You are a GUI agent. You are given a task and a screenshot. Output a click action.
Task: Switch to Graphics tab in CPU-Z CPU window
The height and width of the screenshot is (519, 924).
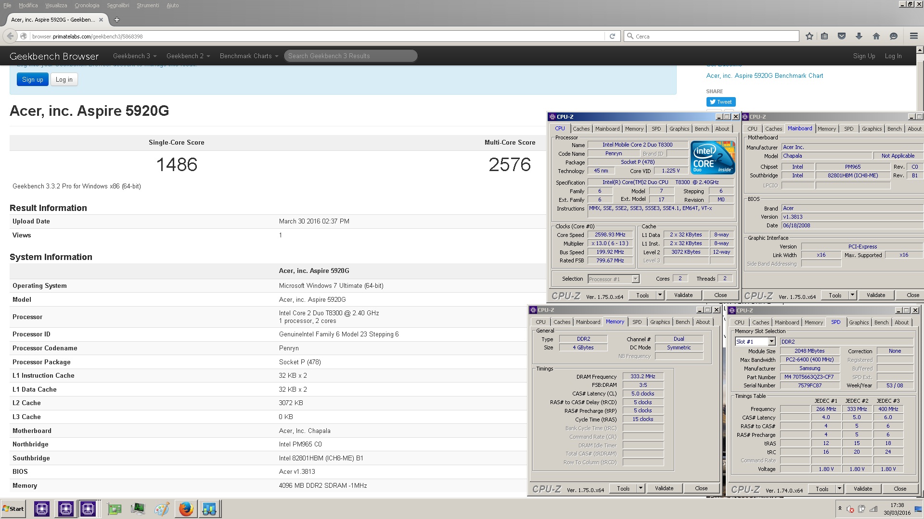(679, 129)
